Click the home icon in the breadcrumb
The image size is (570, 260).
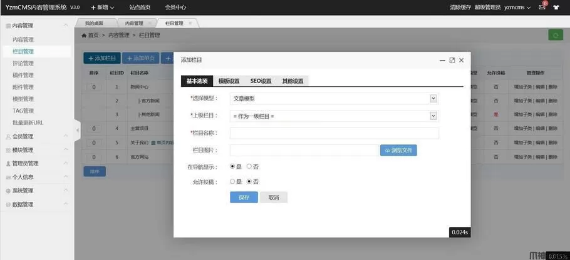(85, 36)
